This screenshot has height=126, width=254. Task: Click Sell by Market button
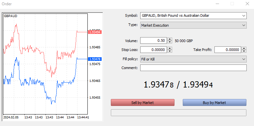coord(143,103)
